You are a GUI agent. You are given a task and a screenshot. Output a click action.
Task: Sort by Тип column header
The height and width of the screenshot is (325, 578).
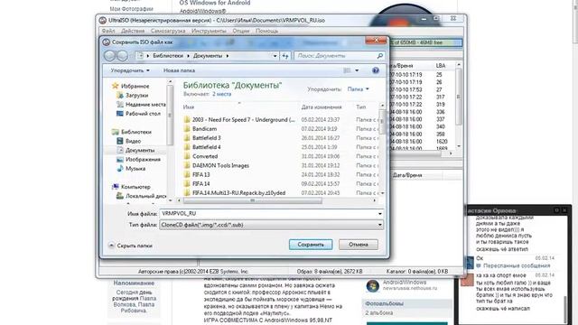click(x=361, y=107)
